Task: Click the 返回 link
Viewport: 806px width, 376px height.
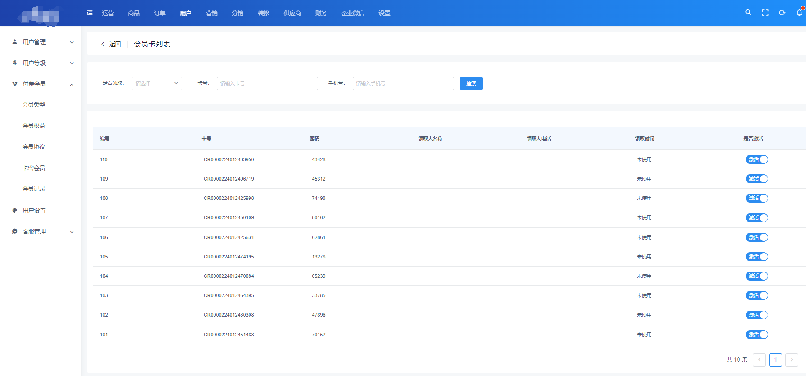Action: [115, 44]
